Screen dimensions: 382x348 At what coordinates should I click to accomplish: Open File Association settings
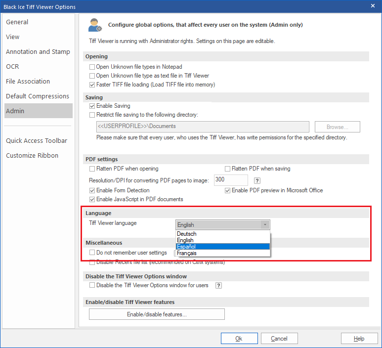point(39,82)
